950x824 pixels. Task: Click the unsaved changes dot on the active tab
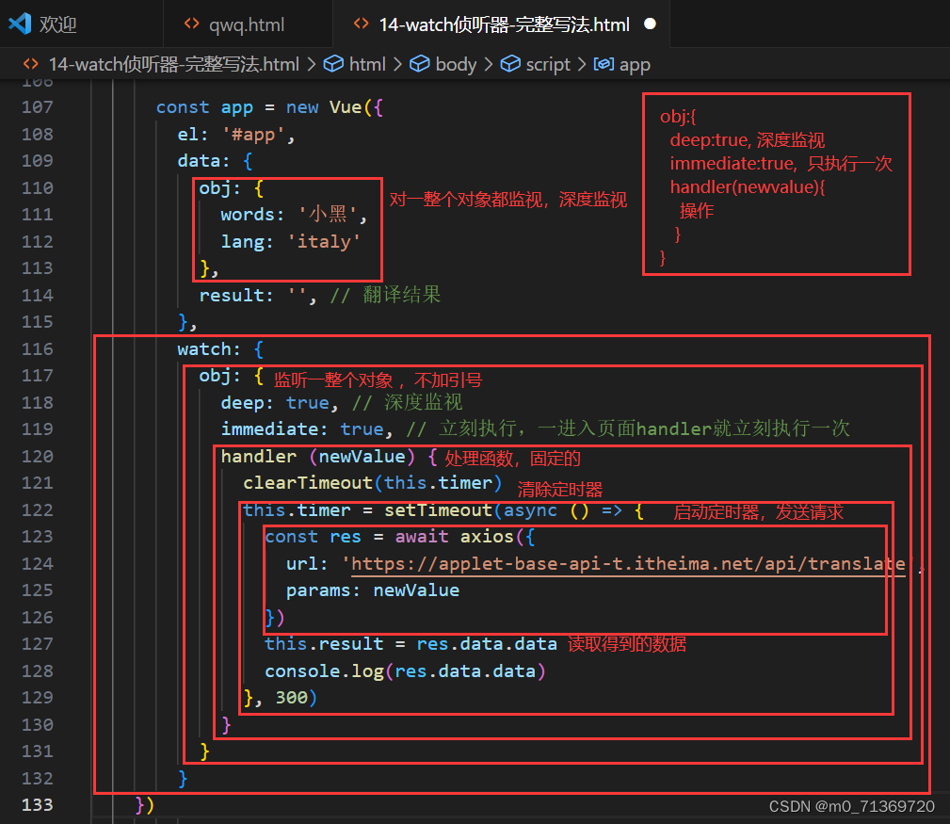pos(650,24)
